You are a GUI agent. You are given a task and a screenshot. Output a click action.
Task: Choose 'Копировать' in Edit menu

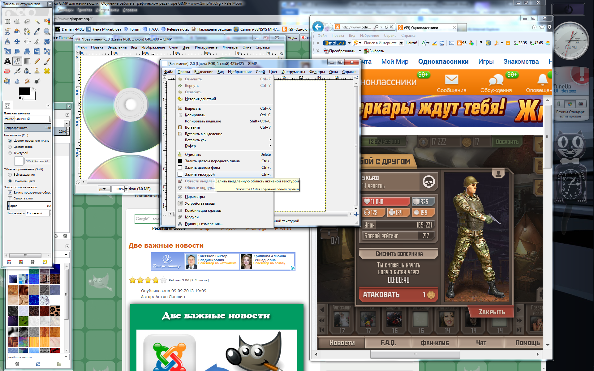225,115
